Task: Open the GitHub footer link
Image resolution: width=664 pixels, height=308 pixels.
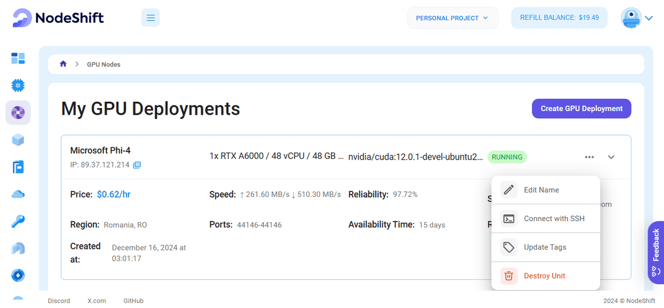Action: (133, 301)
